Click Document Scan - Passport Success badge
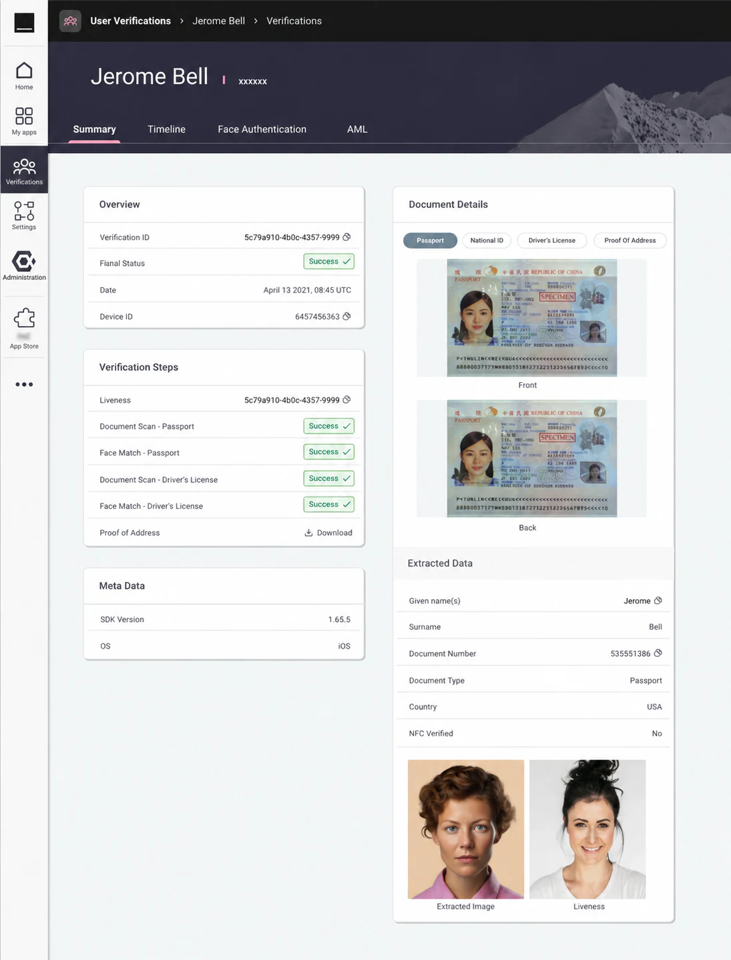Viewport: 731px width, 960px height. tap(328, 426)
